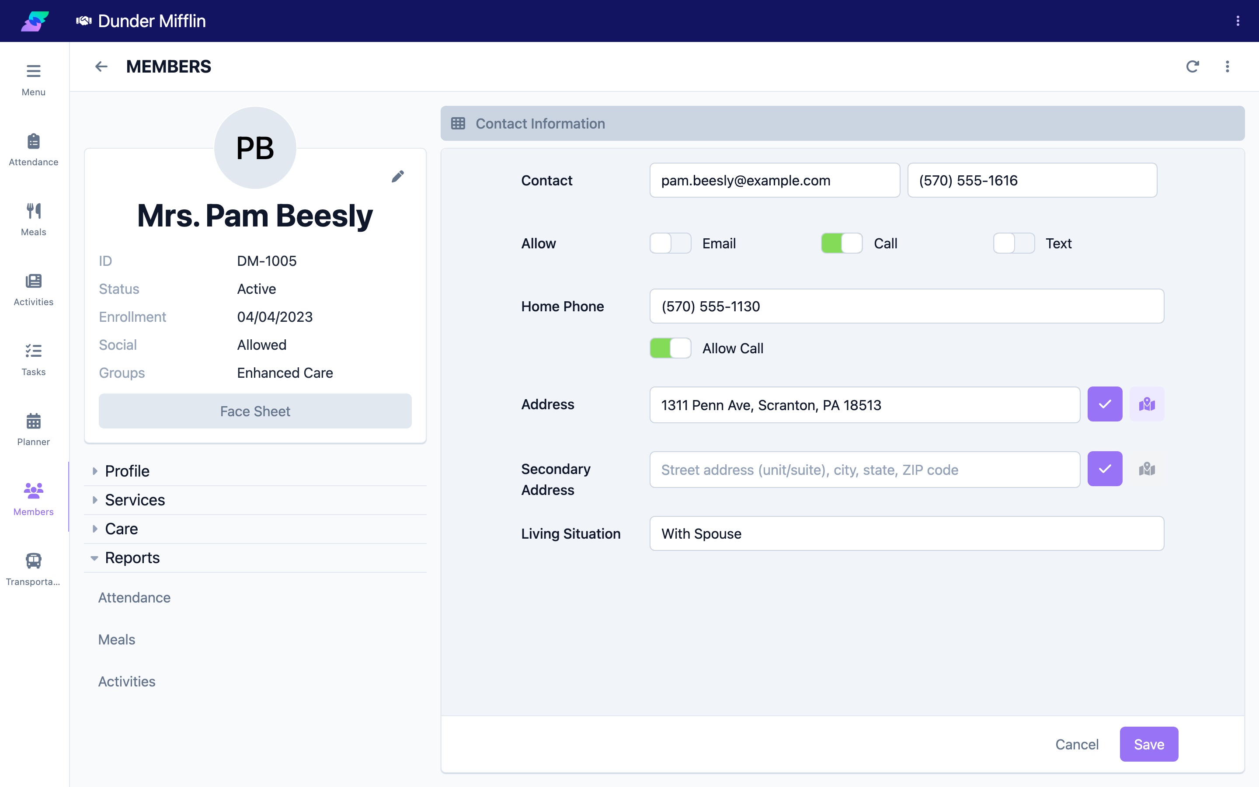
Task: Click the Save button
Action: [x=1149, y=744]
